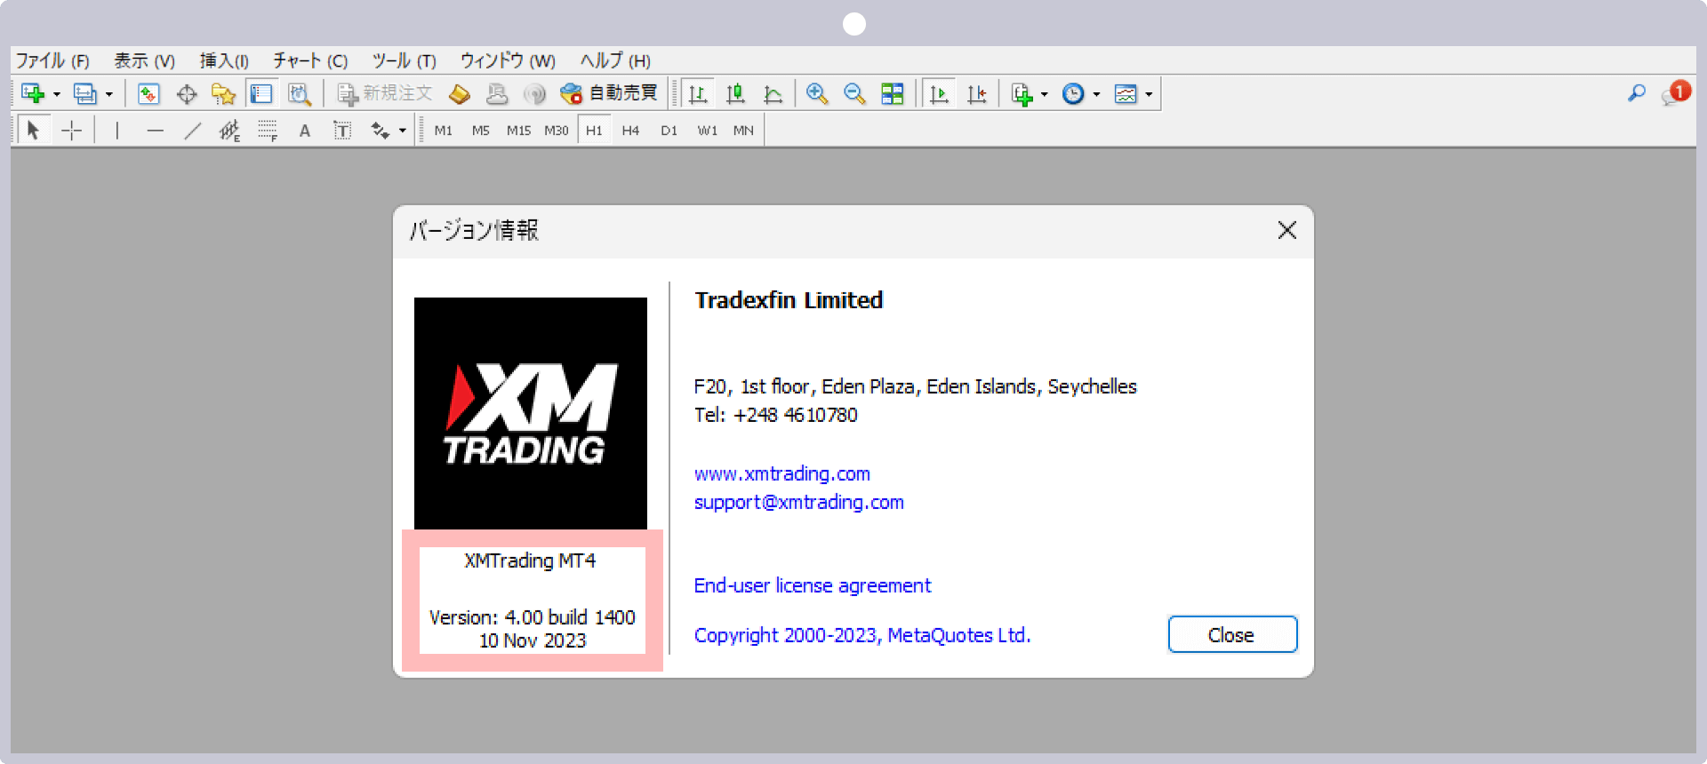Open Indicators list icon
The height and width of the screenshot is (764, 1707).
click(x=1022, y=93)
